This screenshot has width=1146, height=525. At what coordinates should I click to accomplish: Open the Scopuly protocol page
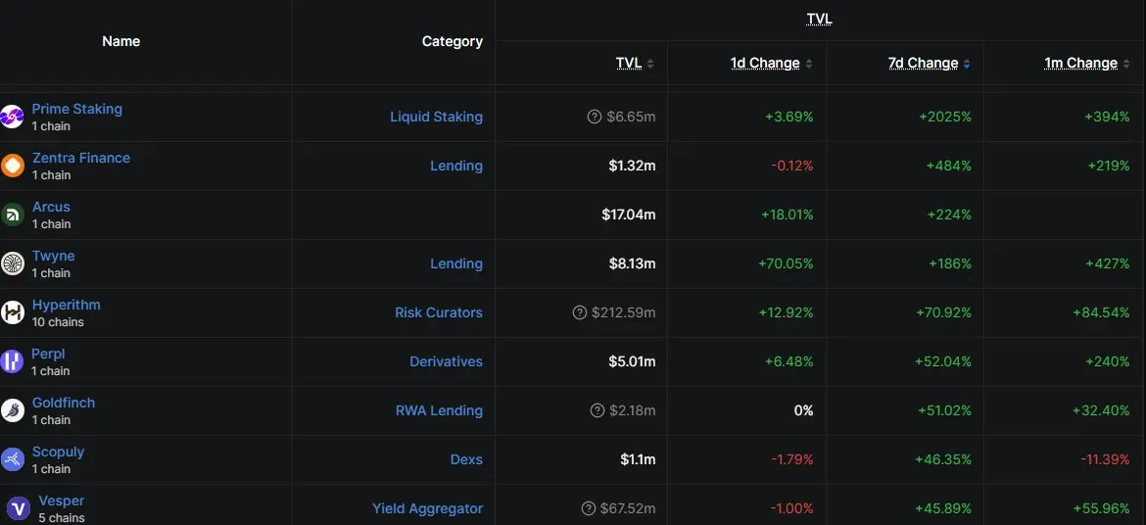[58, 452]
